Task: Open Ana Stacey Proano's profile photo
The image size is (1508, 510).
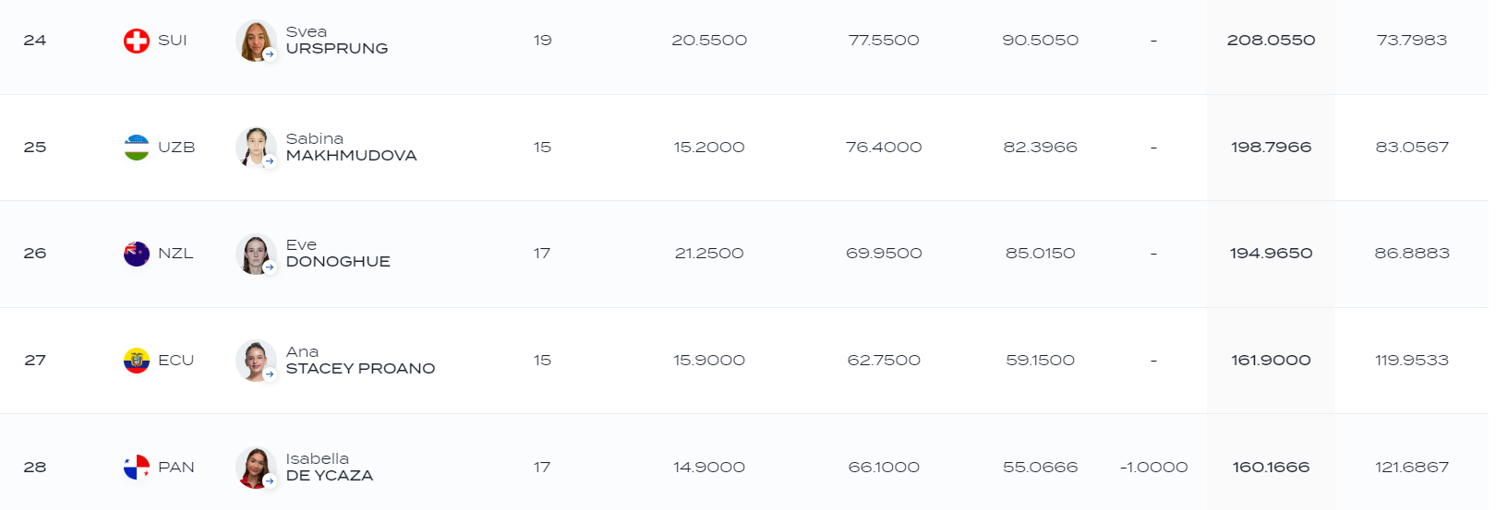Action: (256, 361)
